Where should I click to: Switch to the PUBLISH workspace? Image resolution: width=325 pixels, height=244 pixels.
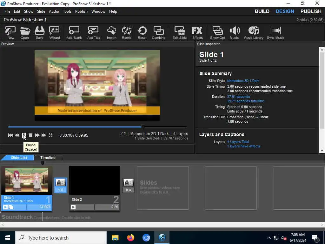click(311, 11)
